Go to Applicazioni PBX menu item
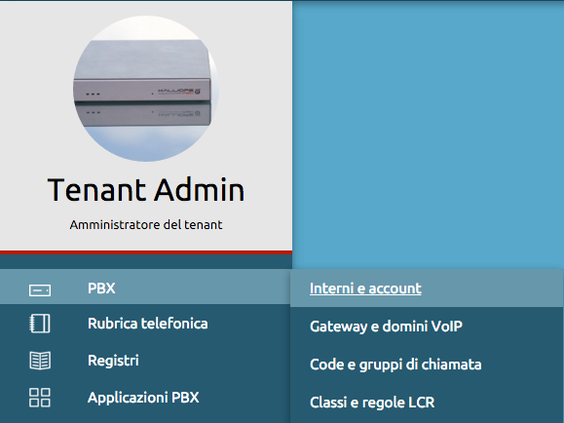The image size is (564, 423). 145,398
